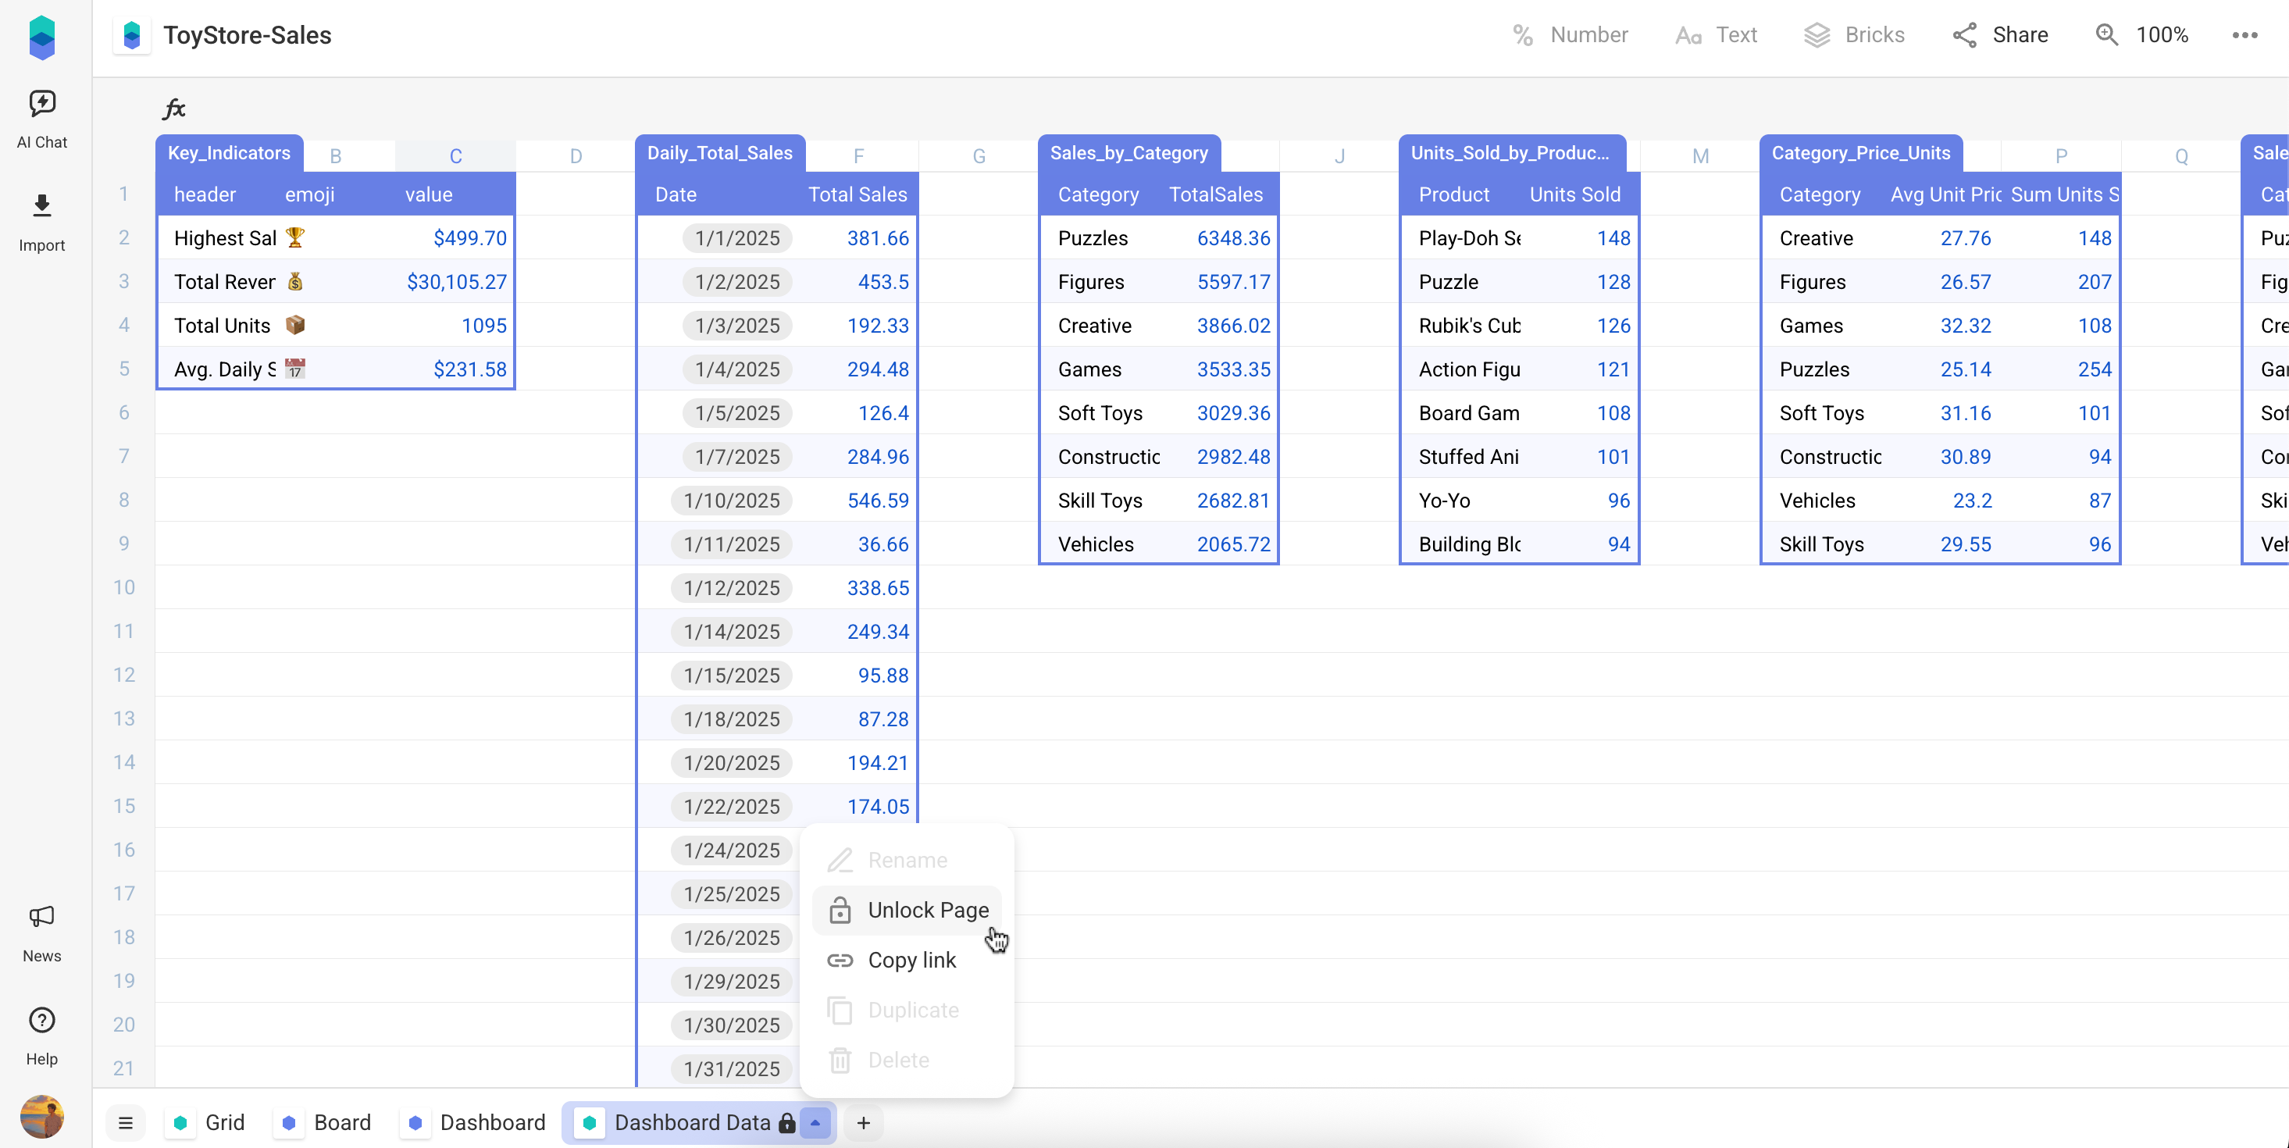Click the Share icon
The image size is (2289, 1148).
pyautogui.click(x=1965, y=34)
